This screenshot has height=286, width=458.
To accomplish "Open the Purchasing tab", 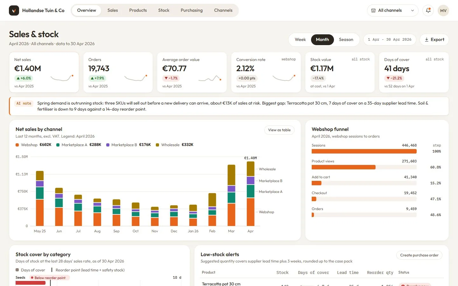I will click(x=192, y=10).
